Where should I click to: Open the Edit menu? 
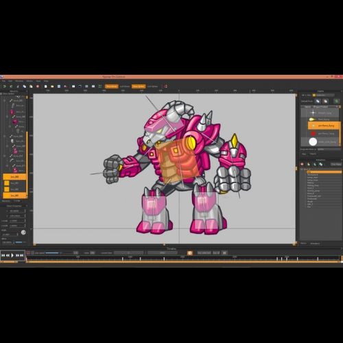tap(10, 81)
